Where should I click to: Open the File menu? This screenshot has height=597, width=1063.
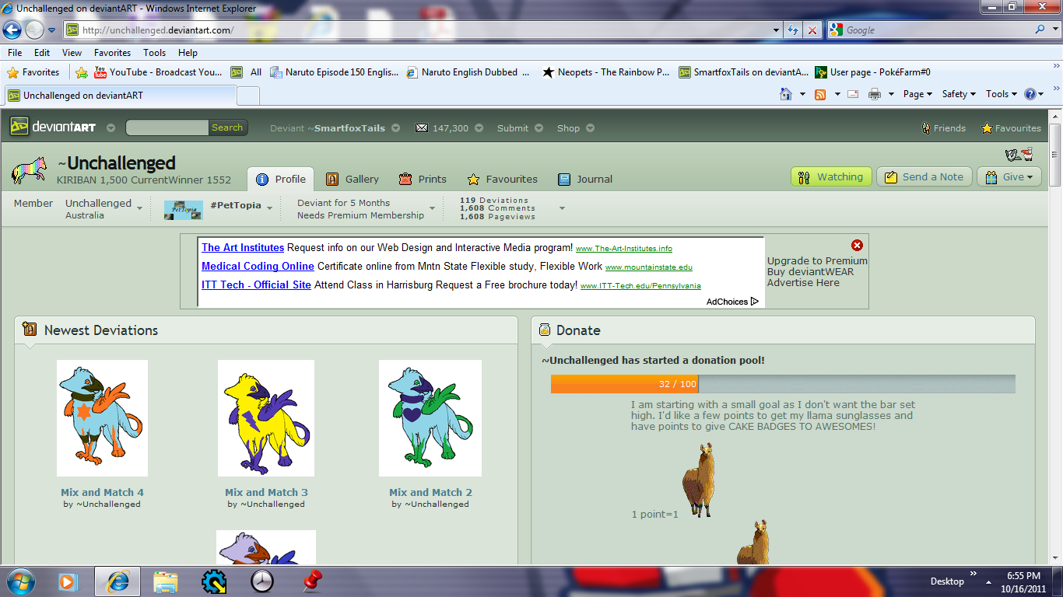15,53
